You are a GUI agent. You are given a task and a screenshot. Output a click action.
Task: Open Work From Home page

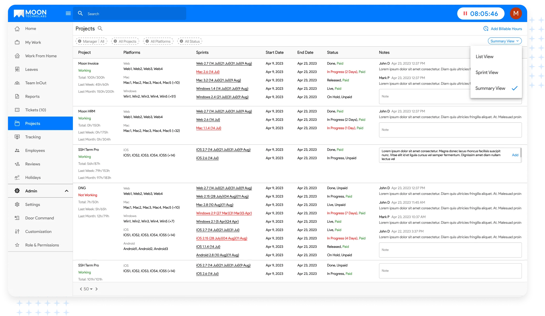click(40, 56)
